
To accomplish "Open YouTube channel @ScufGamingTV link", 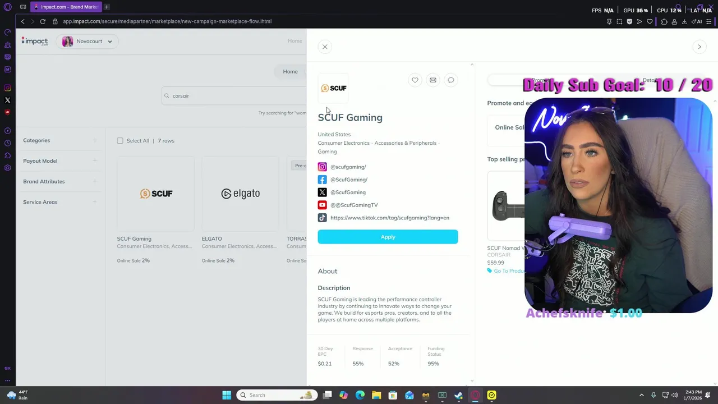I will tap(354, 205).
